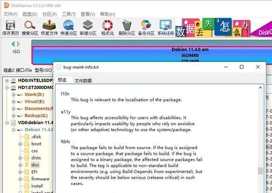Expand the boot folder in tree

tap(20, 144)
